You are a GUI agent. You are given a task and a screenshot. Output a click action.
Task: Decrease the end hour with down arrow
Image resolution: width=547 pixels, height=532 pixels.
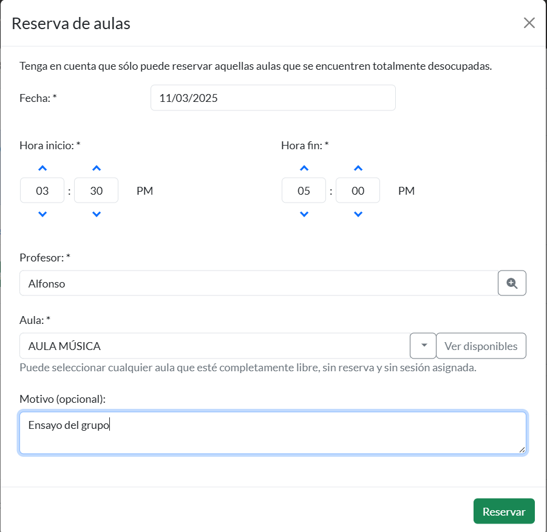(x=304, y=214)
